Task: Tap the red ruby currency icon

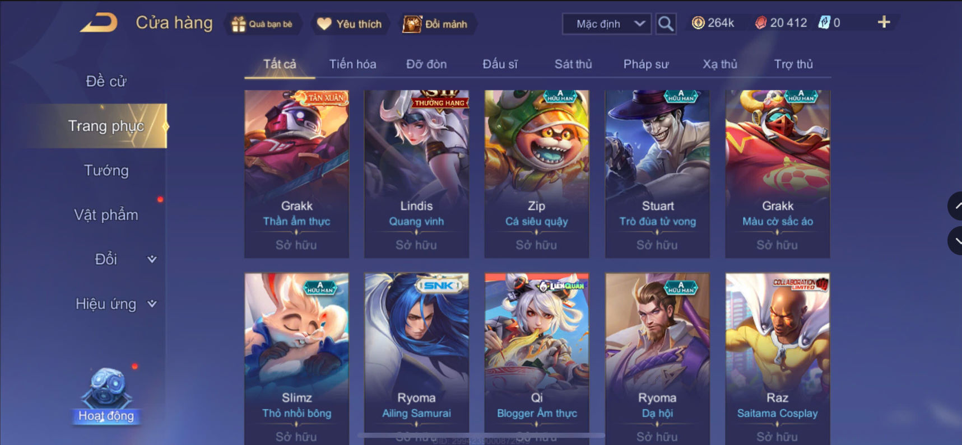Action: click(760, 23)
